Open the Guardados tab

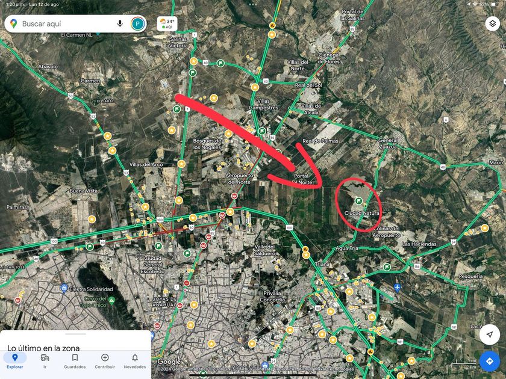pos(75,361)
